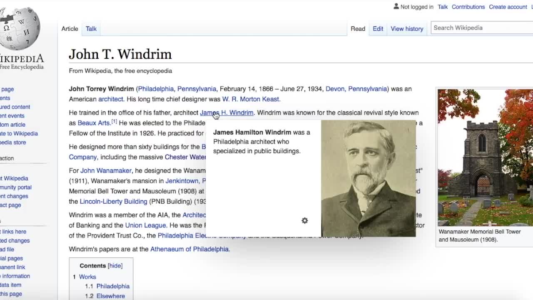Click the James H. Windrim link
Image resolution: width=533 pixels, height=300 pixels.
click(227, 112)
